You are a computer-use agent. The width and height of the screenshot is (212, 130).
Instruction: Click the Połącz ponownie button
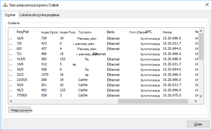point(19,110)
